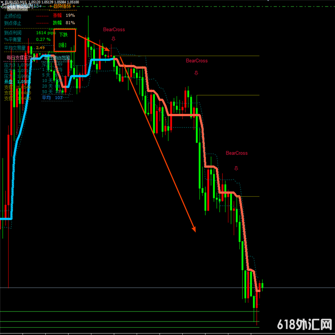
Task: Click the 0.27 % balance value
Action: pos(43,39)
